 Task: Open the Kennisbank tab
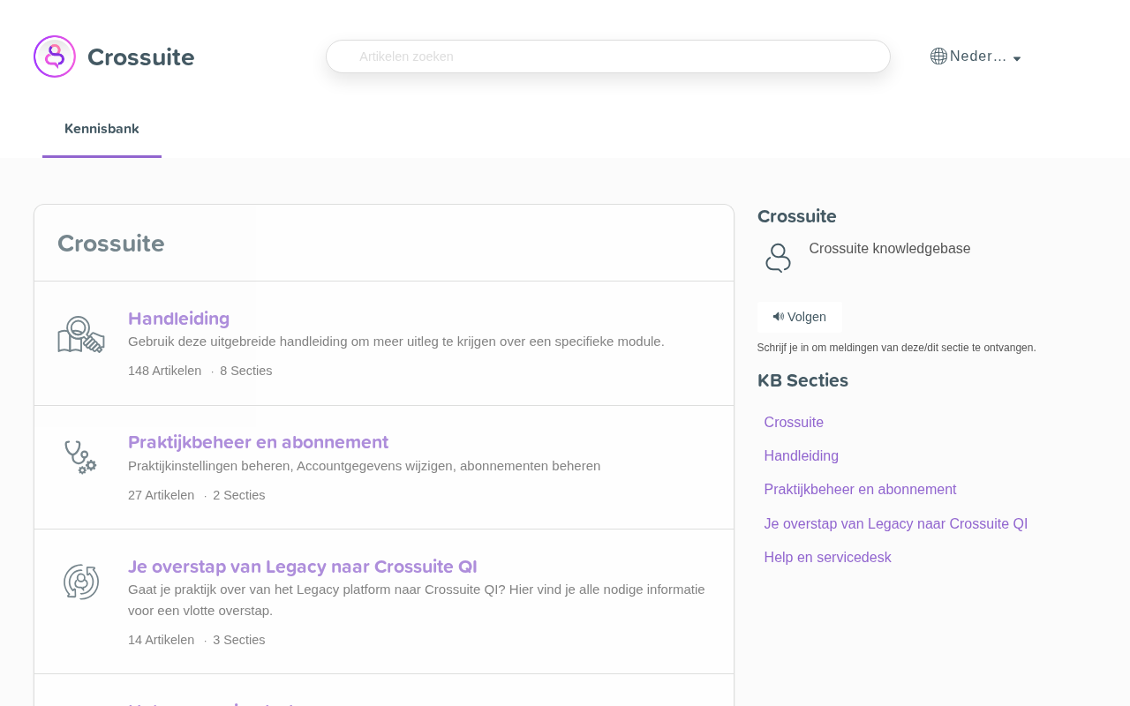[x=102, y=129]
